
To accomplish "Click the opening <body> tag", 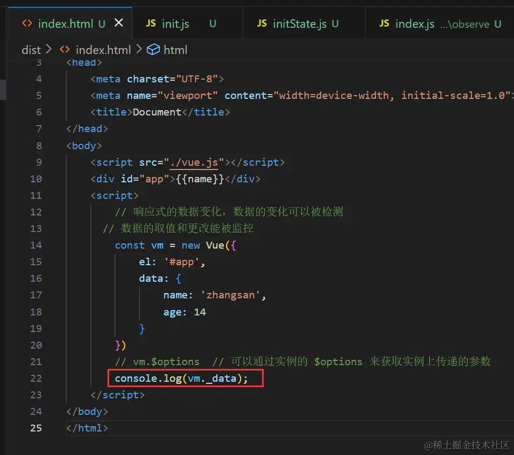I will 84,146.
